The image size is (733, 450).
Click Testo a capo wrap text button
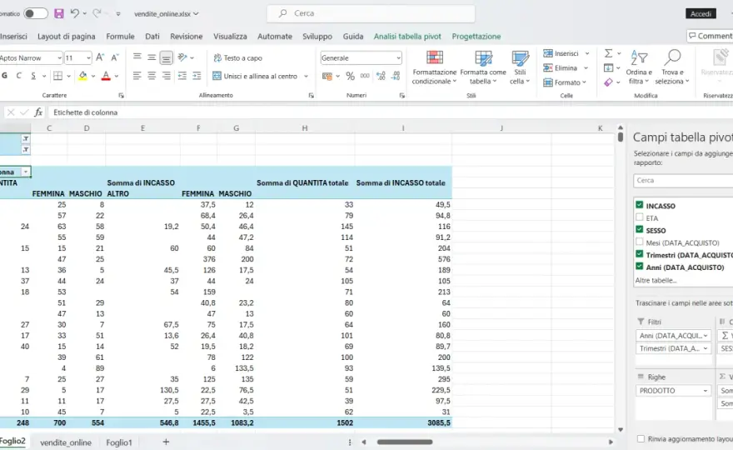point(237,58)
